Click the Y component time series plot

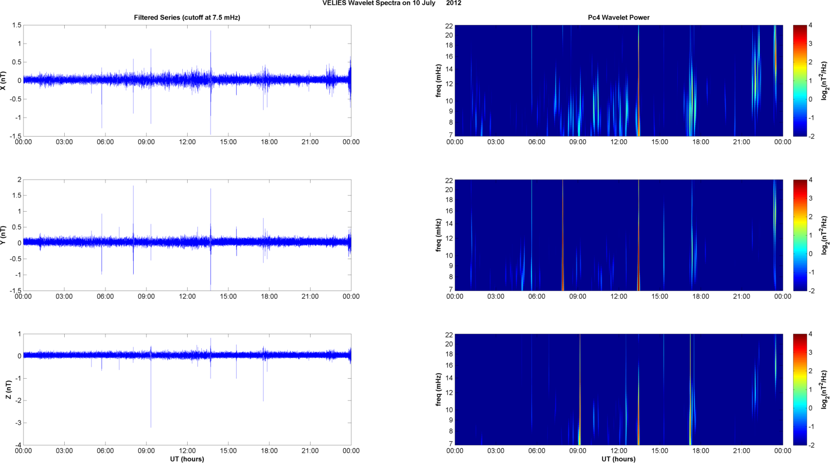point(187,235)
